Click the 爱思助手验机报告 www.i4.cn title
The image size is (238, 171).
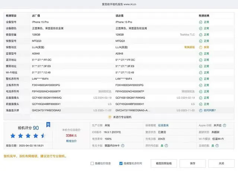coord(119,4)
